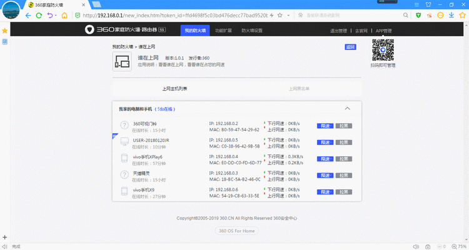Click 限速 for vivo手机XPlay6
Screen dimensions: 469x250
click(325, 159)
